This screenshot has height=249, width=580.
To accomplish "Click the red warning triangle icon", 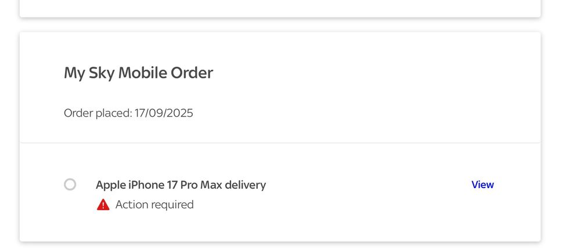I will coord(103,205).
